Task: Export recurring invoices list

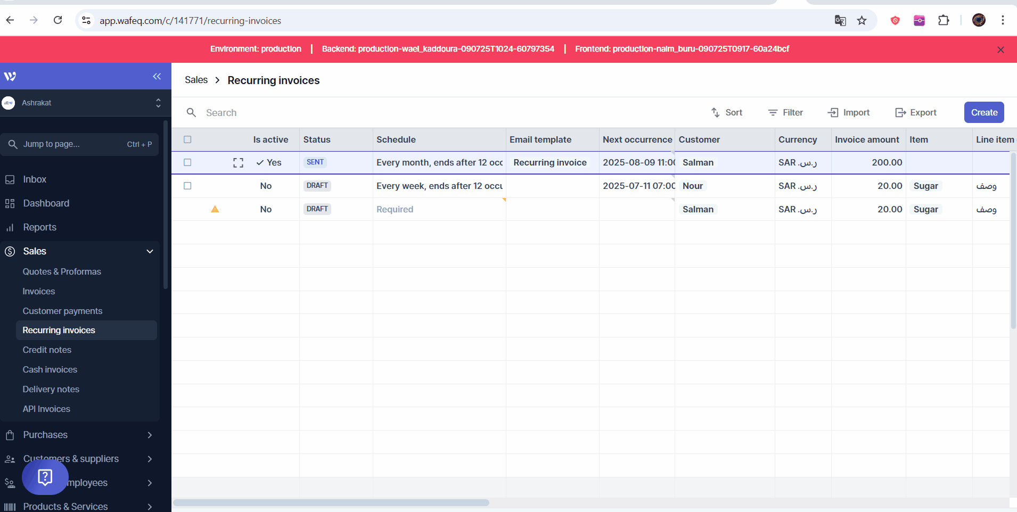Action: [x=915, y=113]
